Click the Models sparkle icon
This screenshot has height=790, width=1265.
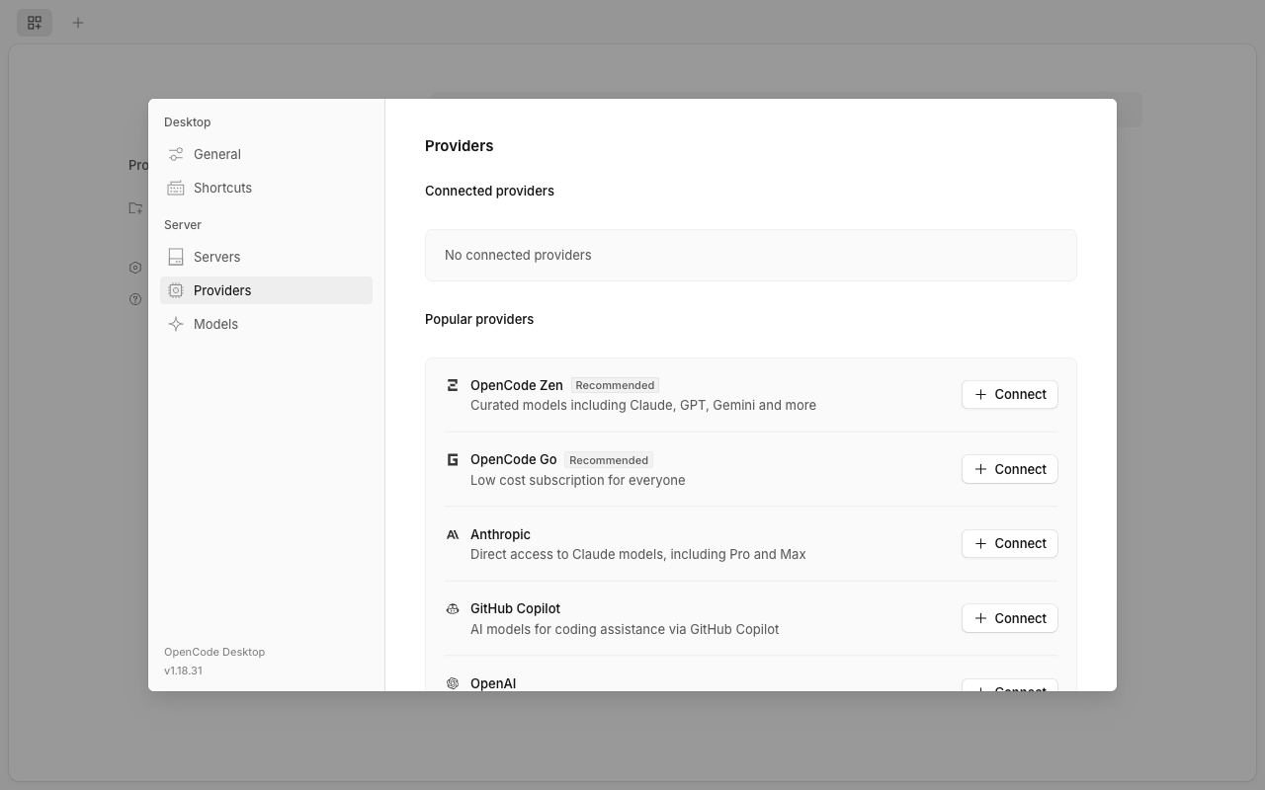[176, 324]
